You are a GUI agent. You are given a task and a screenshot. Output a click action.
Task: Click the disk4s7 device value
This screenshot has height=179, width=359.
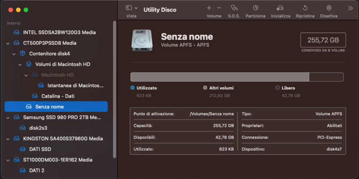pos(334,149)
